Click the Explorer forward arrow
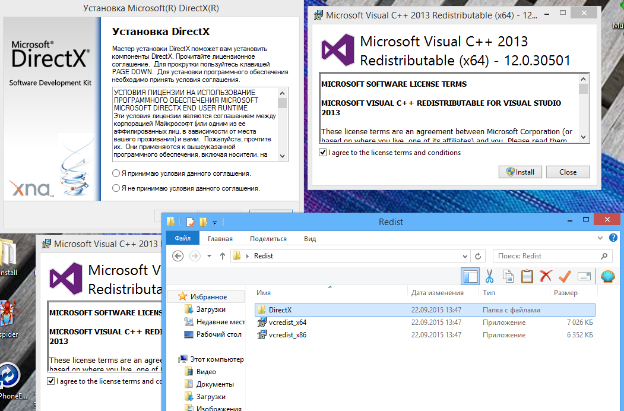 pos(195,255)
